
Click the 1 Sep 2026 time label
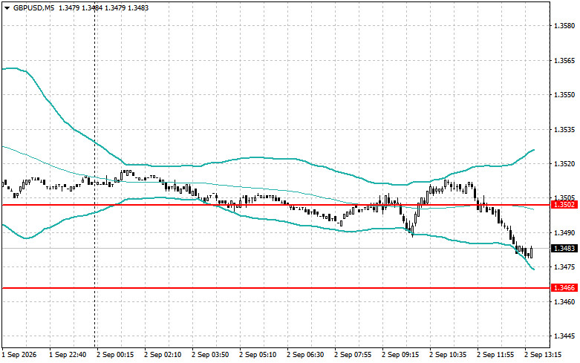point(19,355)
